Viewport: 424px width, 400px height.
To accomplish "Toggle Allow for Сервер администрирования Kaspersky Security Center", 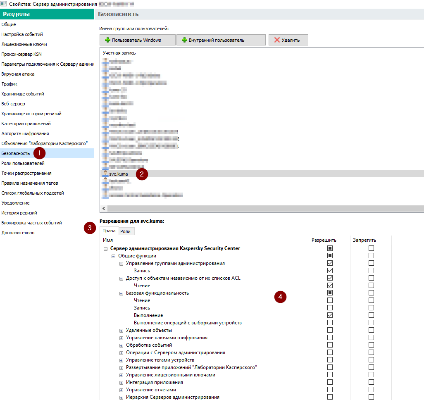I will 330,248.
